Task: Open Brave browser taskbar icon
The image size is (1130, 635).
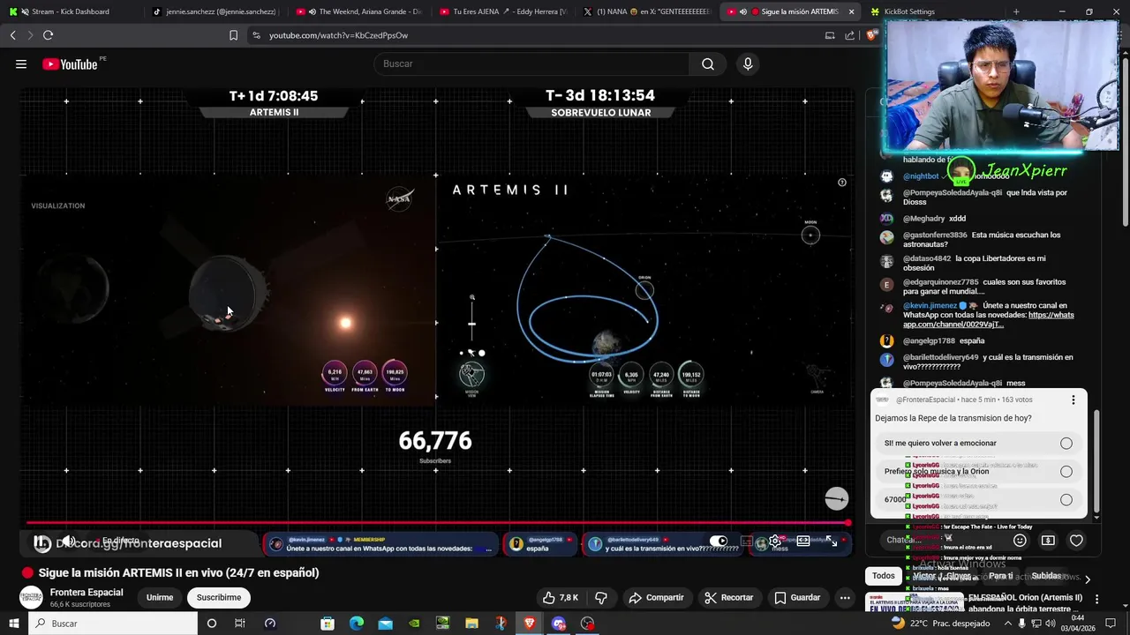Action: [529, 624]
